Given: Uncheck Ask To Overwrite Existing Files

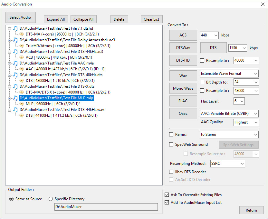Looking at the screenshot, I should (167, 195).
